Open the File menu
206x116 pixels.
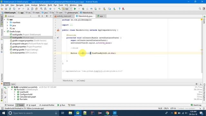(x=2, y=5)
